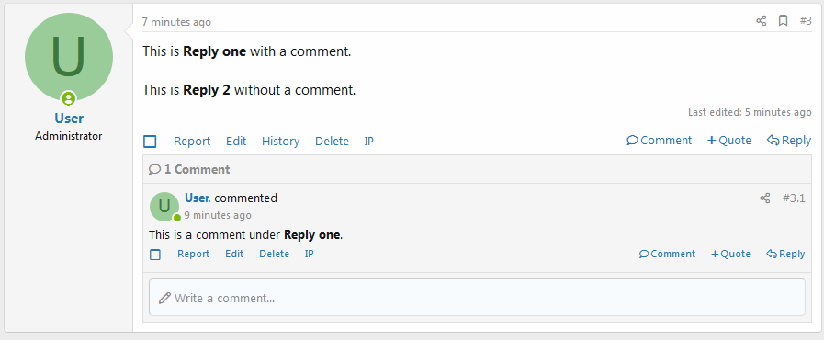Tick the checkbox for post #3
Screen dimensions: 824x340
pyautogui.click(x=150, y=142)
